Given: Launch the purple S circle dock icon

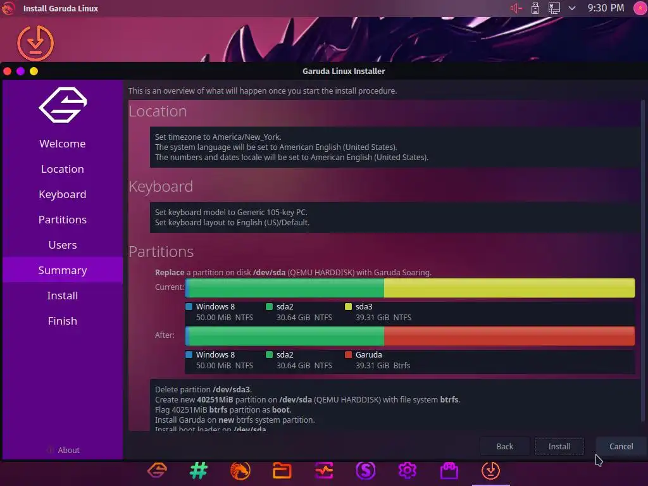Looking at the screenshot, I should tap(366, 470).
